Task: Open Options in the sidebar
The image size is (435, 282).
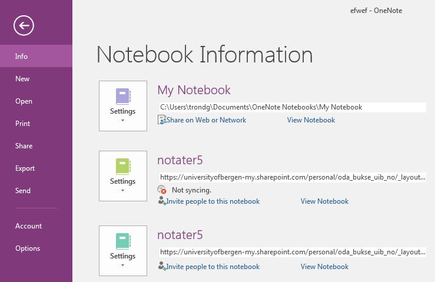Action: pyautogui.click(x=28, y=248)
